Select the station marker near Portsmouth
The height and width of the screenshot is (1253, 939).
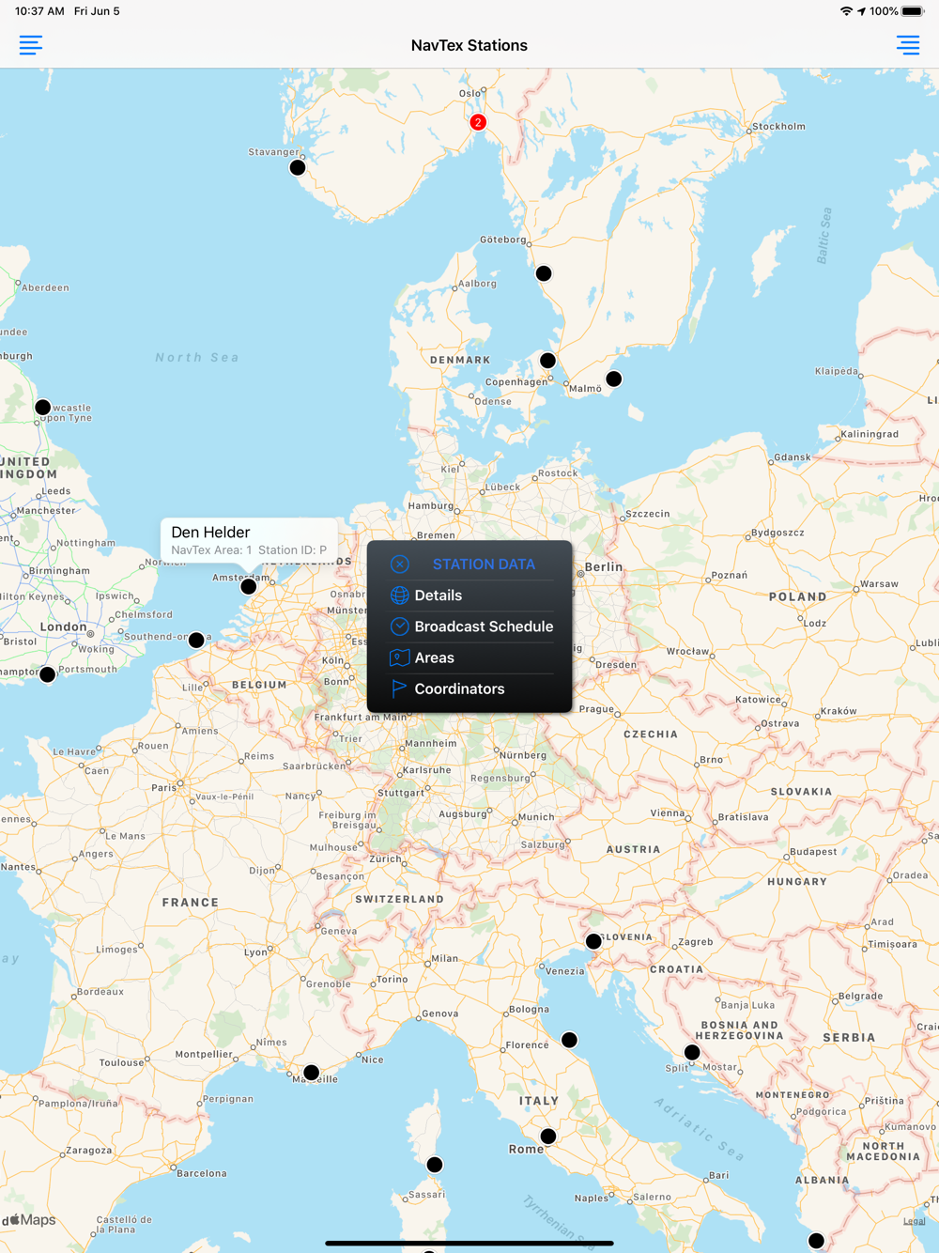[48, 674]
